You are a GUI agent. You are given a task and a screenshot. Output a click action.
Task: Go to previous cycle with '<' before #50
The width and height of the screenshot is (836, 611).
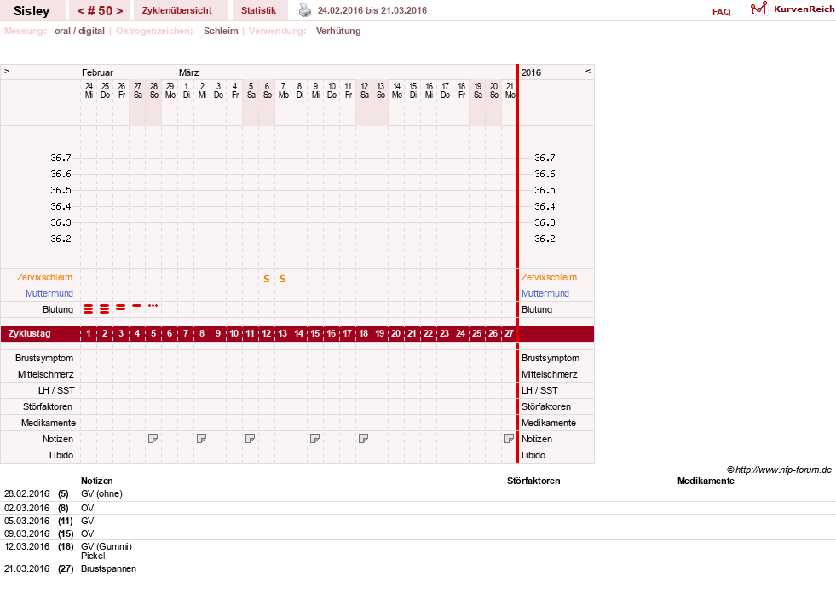click(81, 11)
